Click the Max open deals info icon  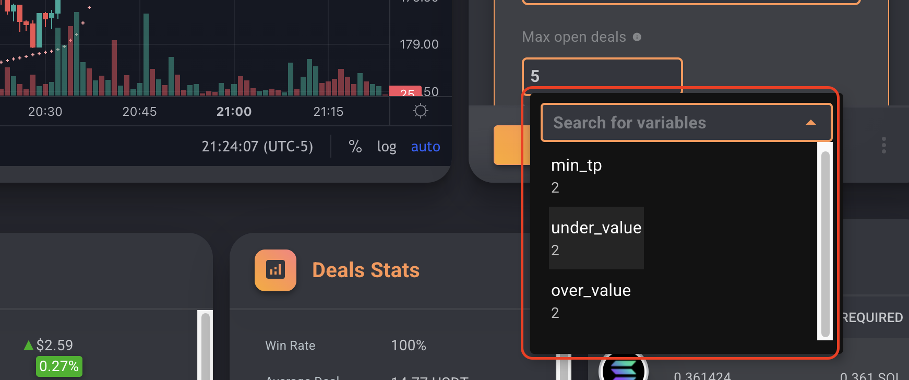[x=637, y=37]
